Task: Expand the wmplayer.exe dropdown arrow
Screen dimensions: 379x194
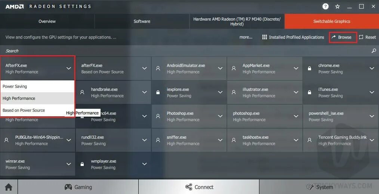Action: point(144,164)
